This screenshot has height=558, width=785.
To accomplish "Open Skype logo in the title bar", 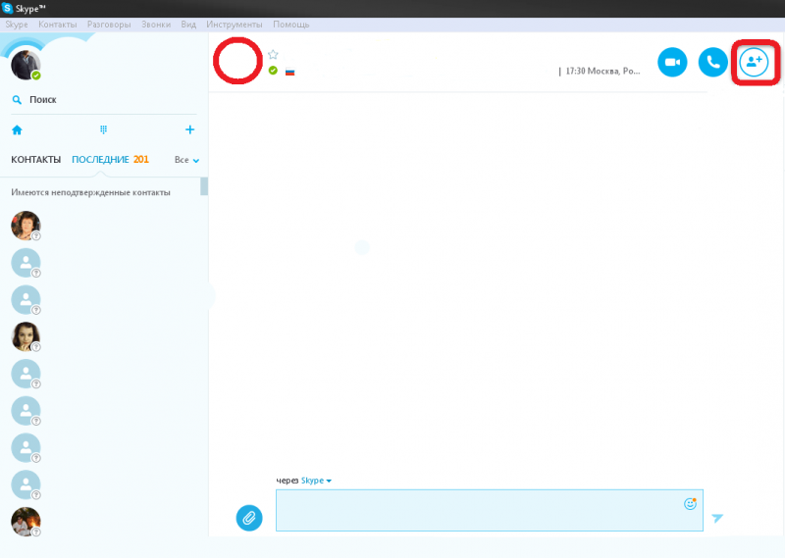I will [7, 8].
